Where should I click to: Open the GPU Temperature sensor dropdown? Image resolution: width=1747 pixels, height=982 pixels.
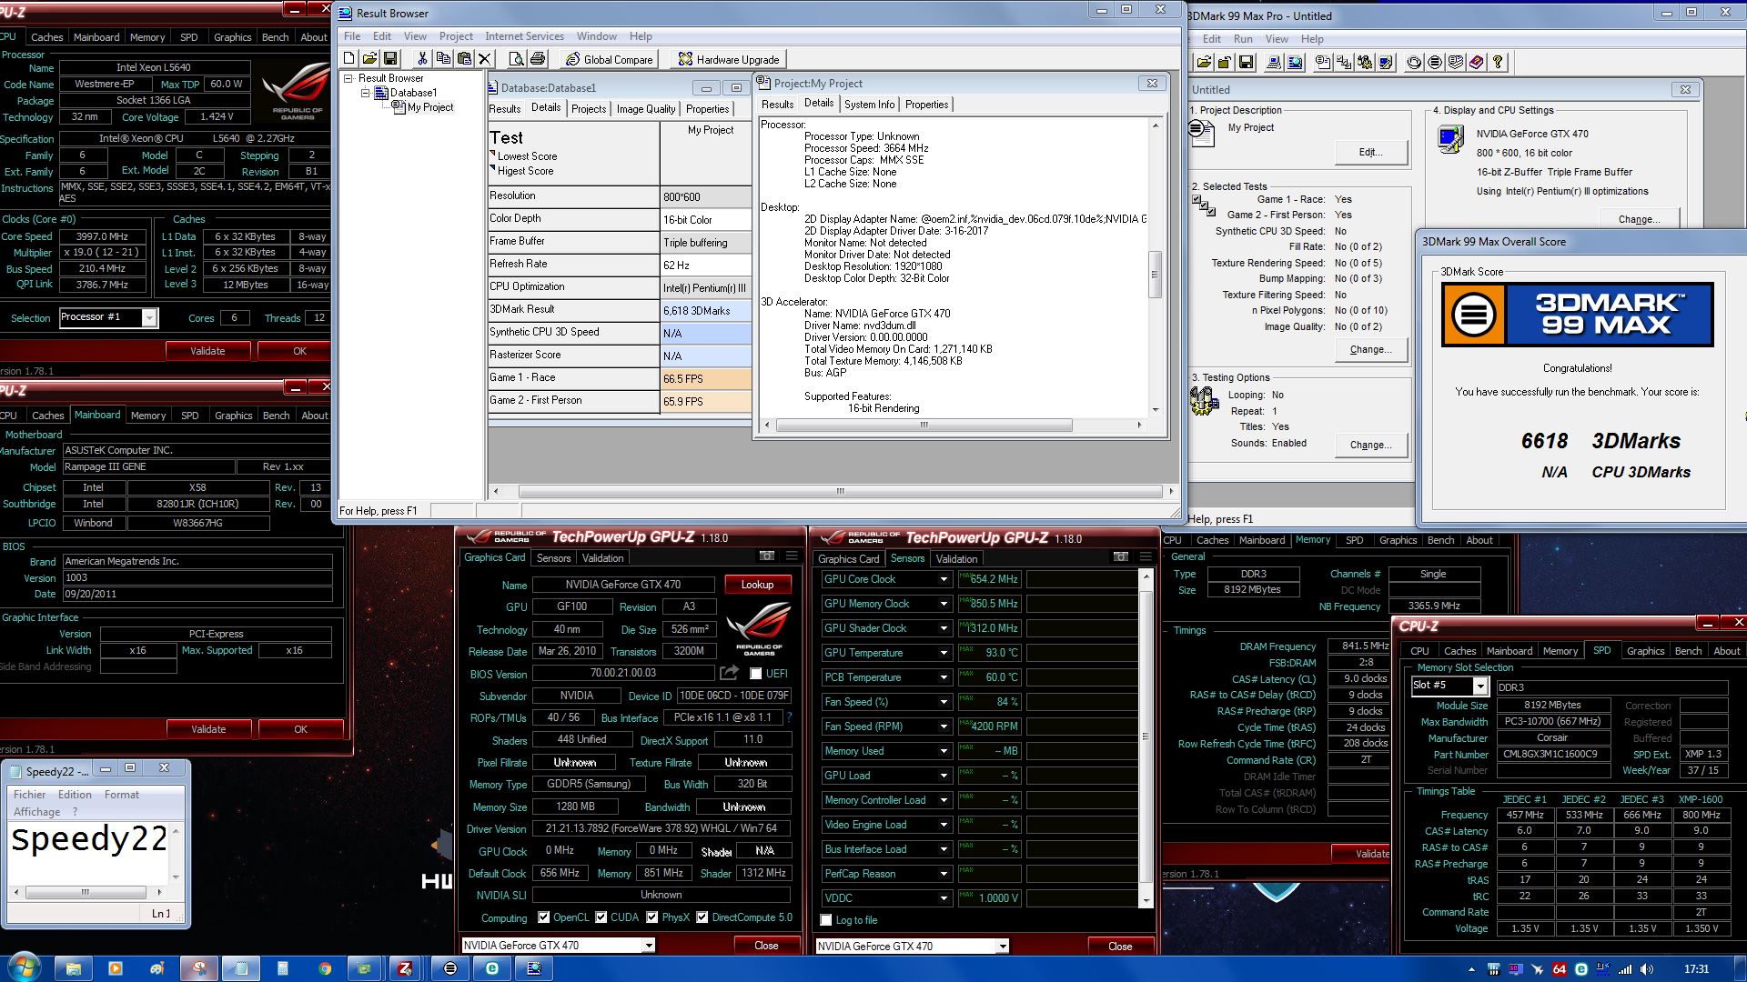(x=944, y=653)
